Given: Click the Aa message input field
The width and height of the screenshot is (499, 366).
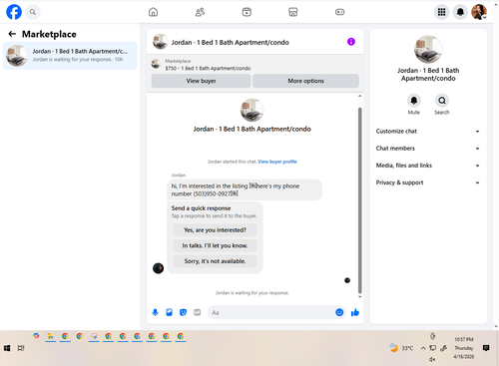Looking at the screenshot, I should coord(271,312).
